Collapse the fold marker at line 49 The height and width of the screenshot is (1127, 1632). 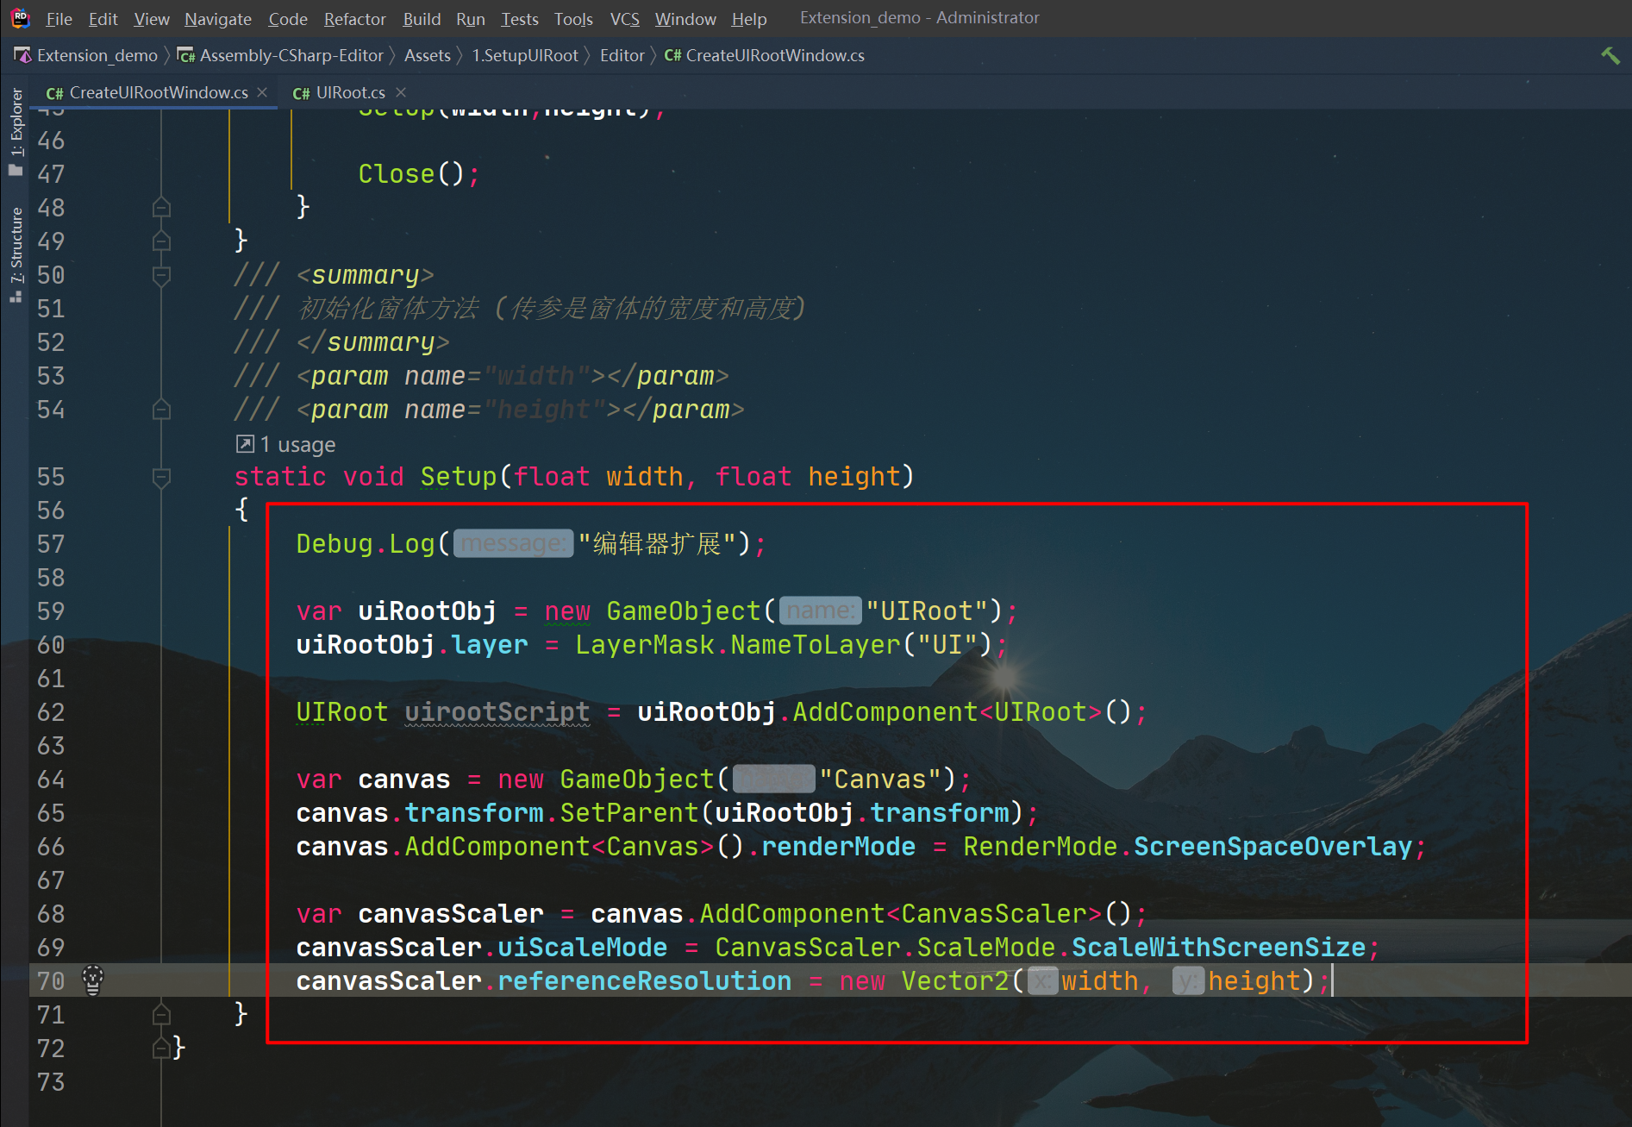[161, 241]
